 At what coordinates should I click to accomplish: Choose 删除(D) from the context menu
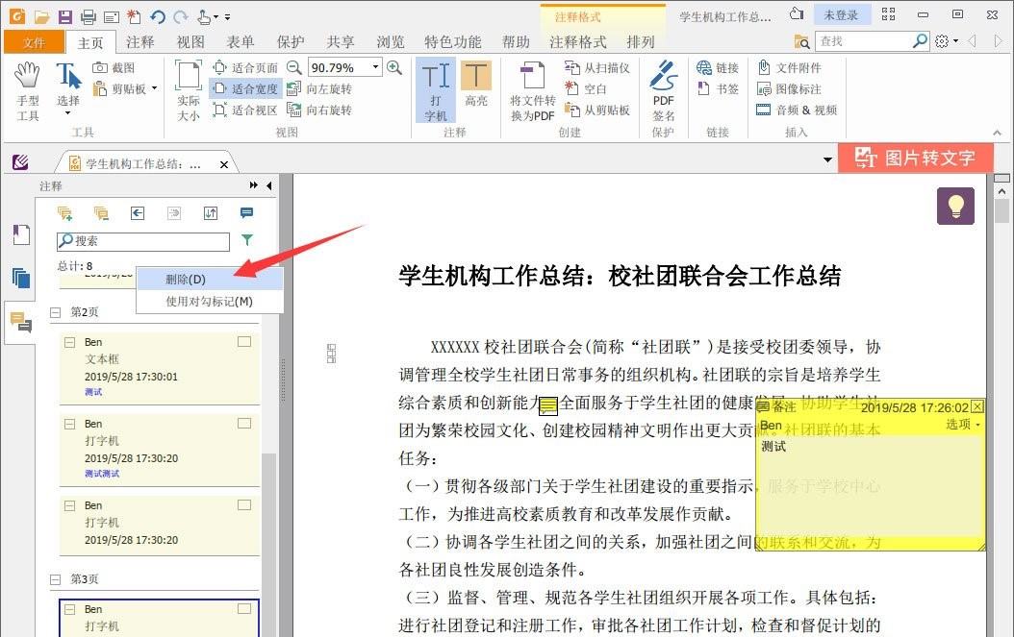tap(187, 279)
